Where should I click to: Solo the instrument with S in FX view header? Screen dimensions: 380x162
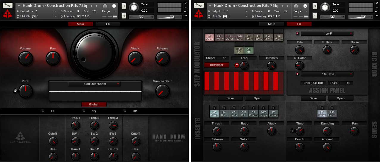pos(315,6)
